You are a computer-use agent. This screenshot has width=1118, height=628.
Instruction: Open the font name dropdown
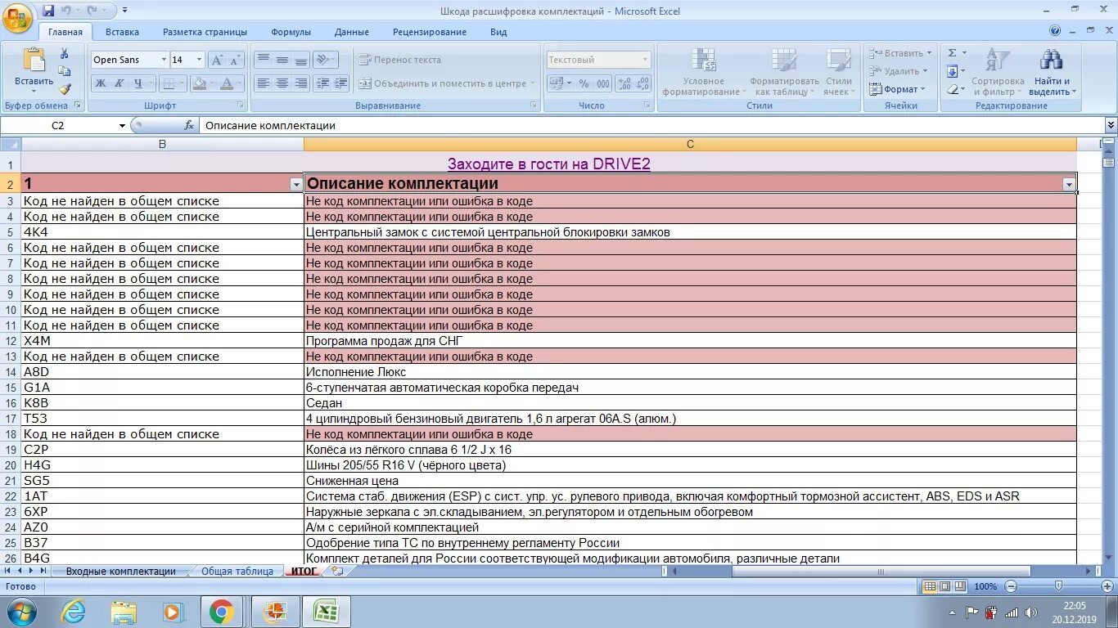pos(163,60)
